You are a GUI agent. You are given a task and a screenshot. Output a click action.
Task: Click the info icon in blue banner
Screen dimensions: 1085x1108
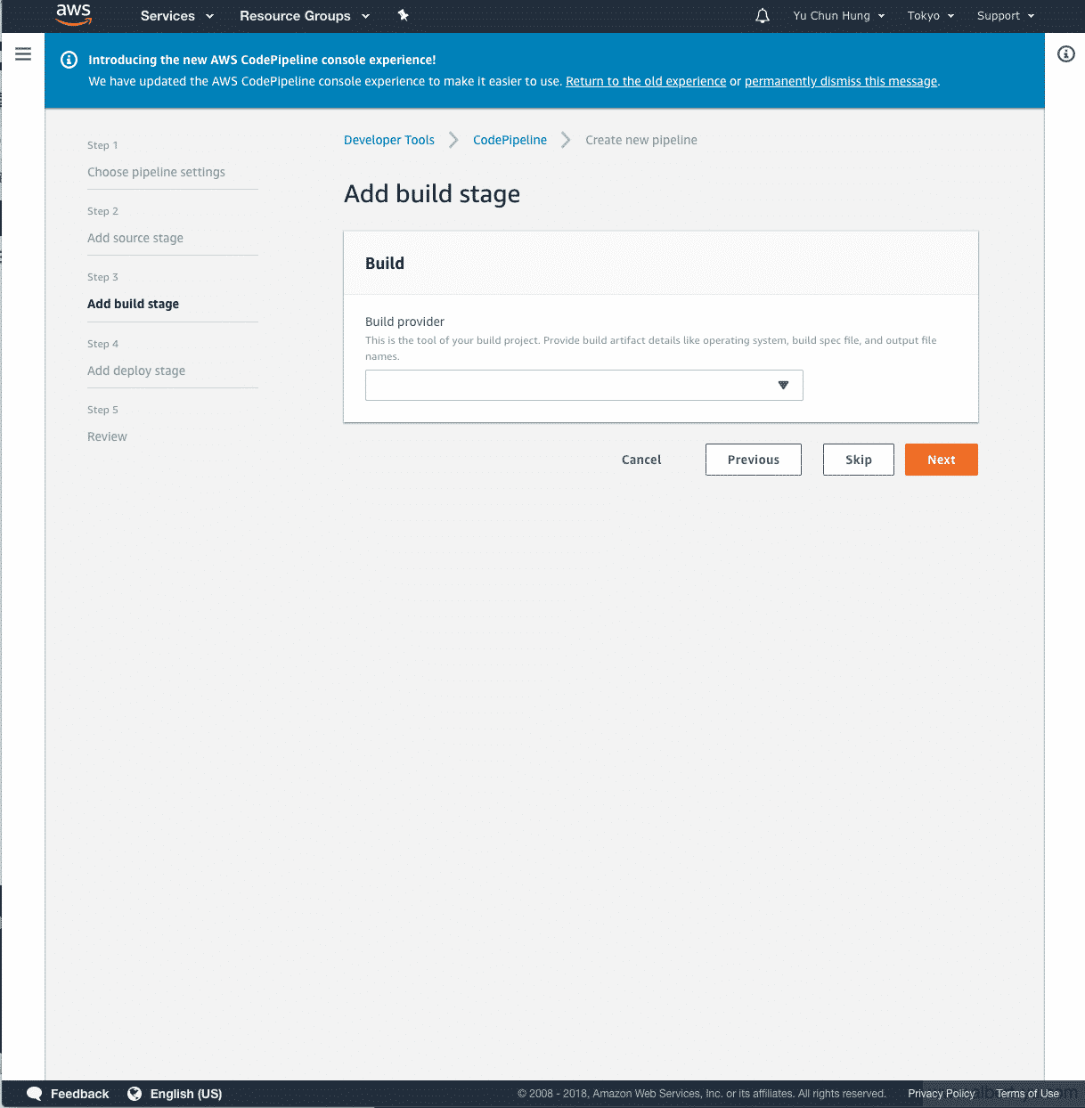[x=69, y=60]
